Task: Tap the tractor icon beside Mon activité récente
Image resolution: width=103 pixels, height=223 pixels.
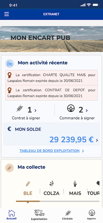Action: [x=10, y=64]
